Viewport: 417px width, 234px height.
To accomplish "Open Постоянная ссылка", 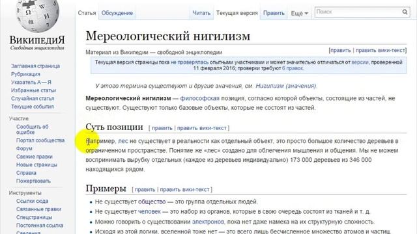I will tap(40, 226).
